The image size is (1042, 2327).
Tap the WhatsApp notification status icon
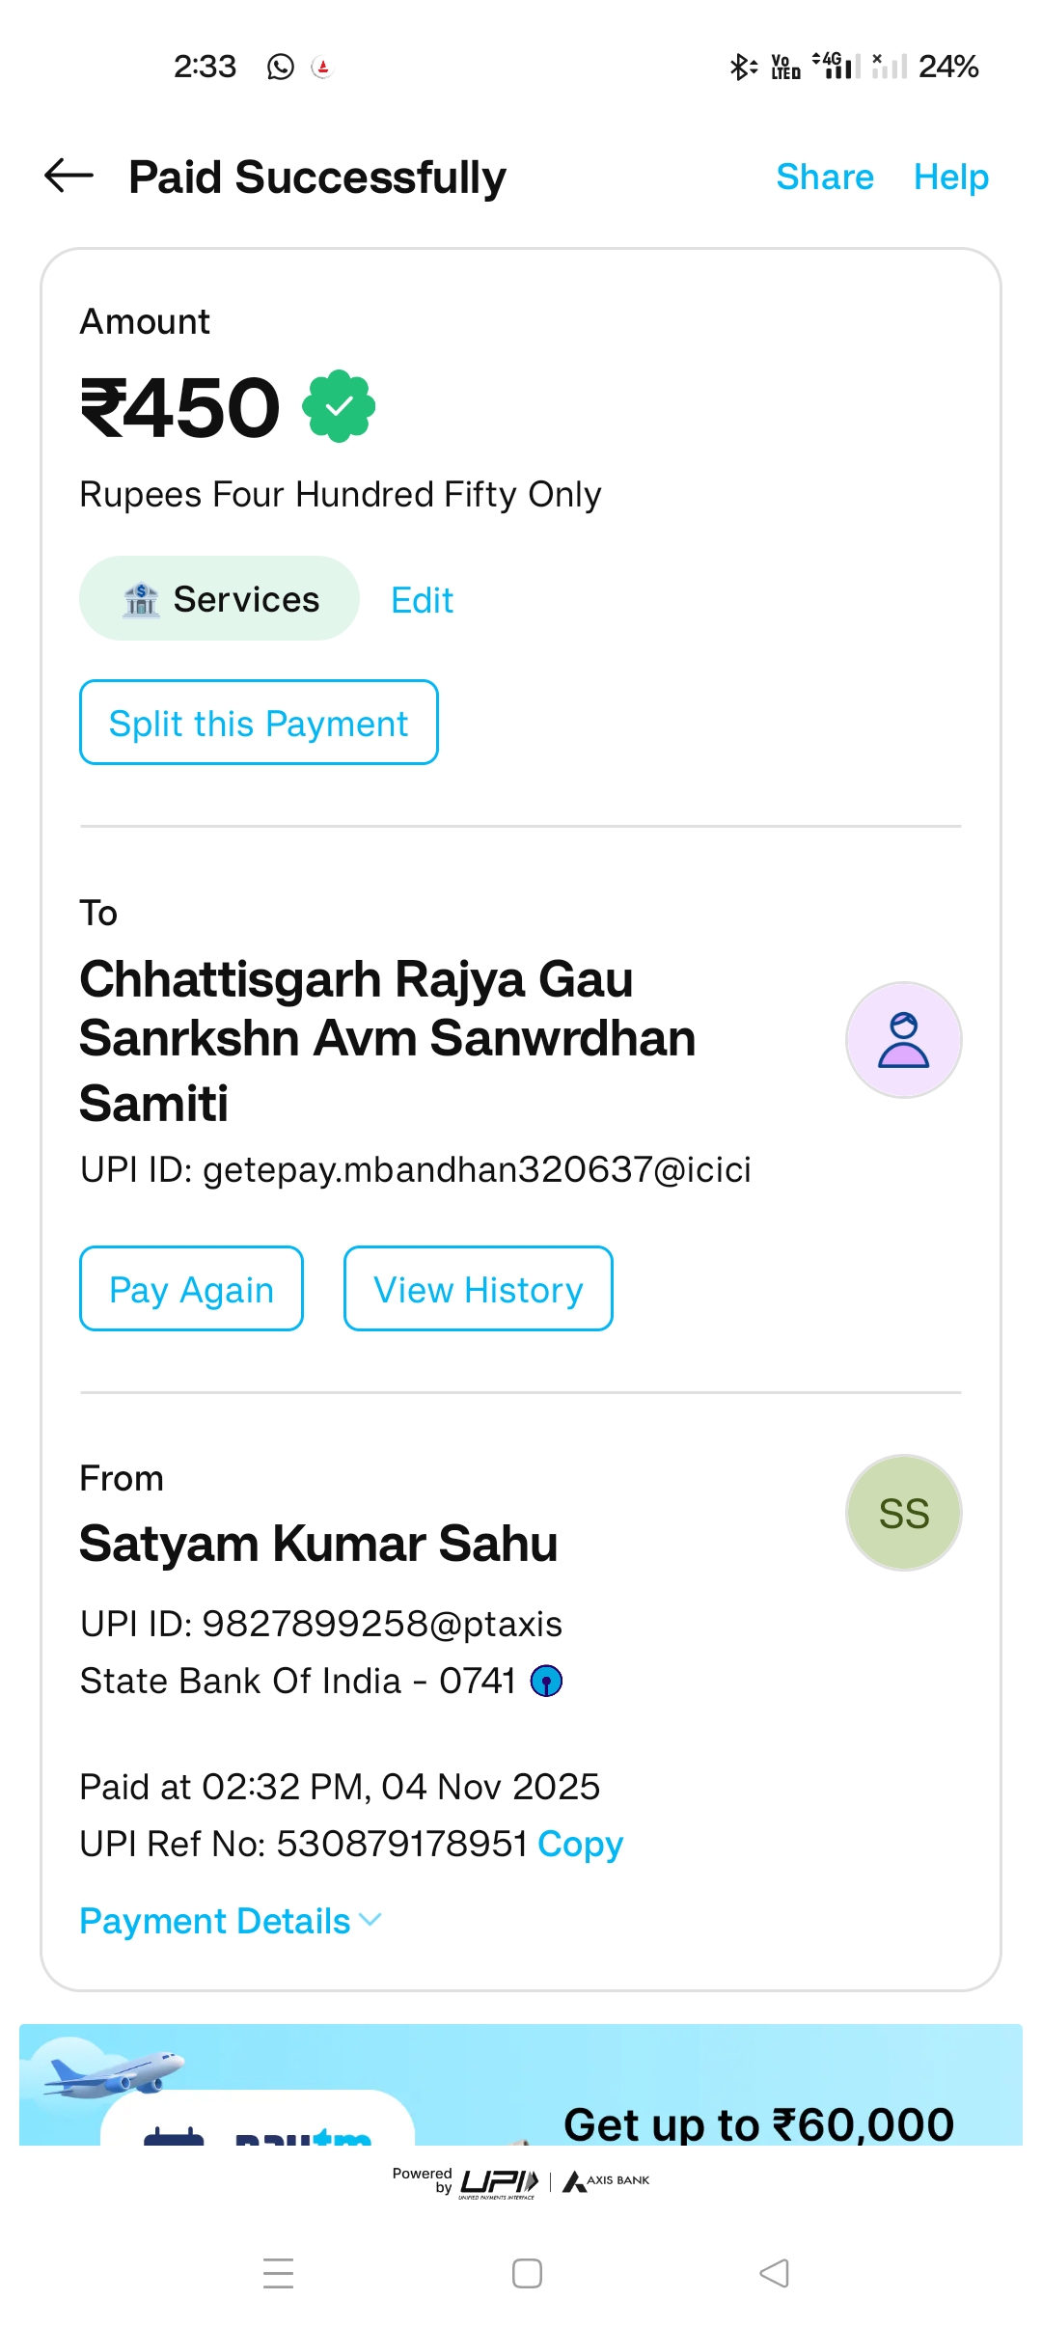(281, 67)
